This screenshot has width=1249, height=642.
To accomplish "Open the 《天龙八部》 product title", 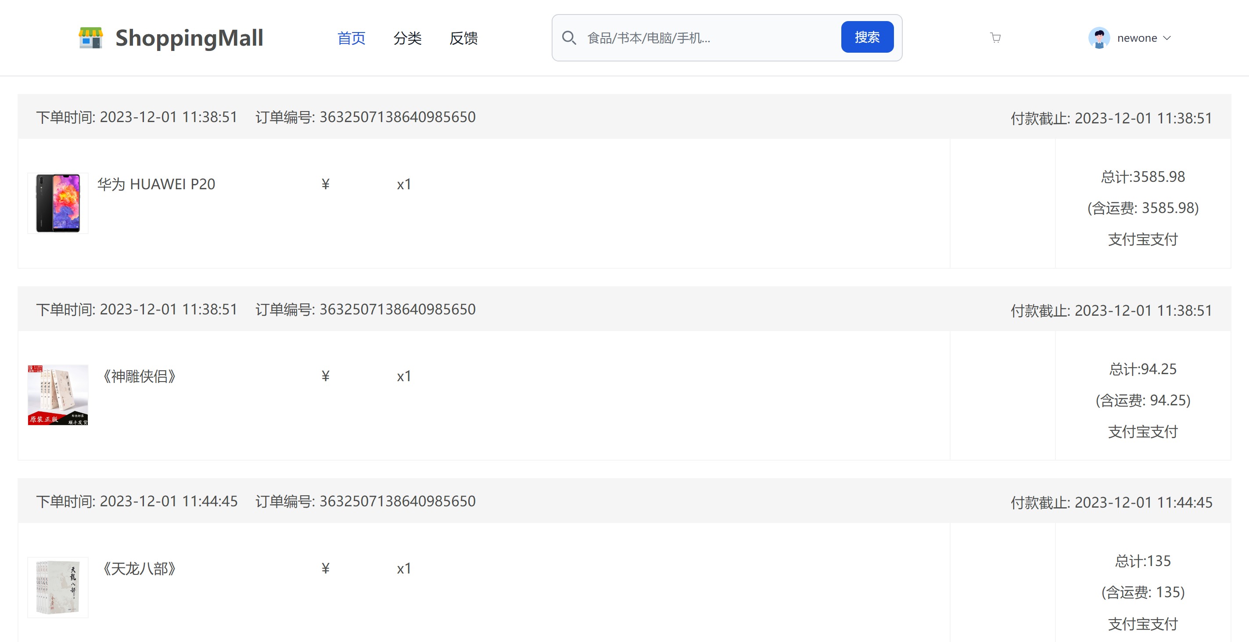I will click(x=139, y=568).
